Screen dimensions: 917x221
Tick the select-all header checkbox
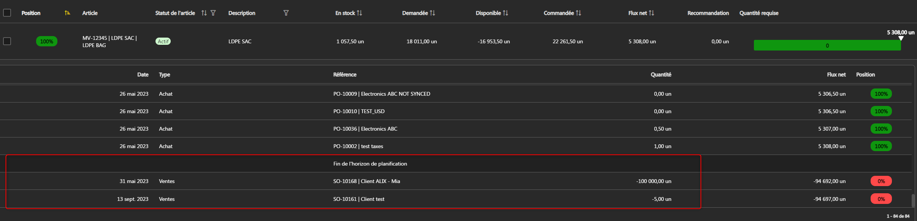tap(7, 13)
